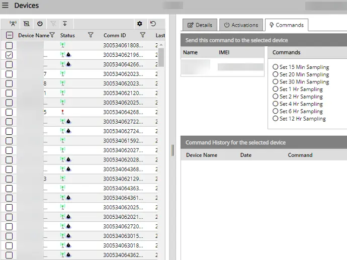Choose Set 12 Hr Sampling option

275,119
